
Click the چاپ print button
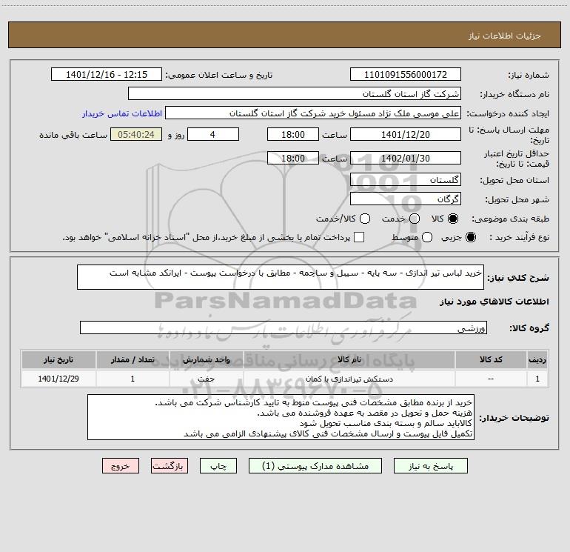click(x=218, y=466)
